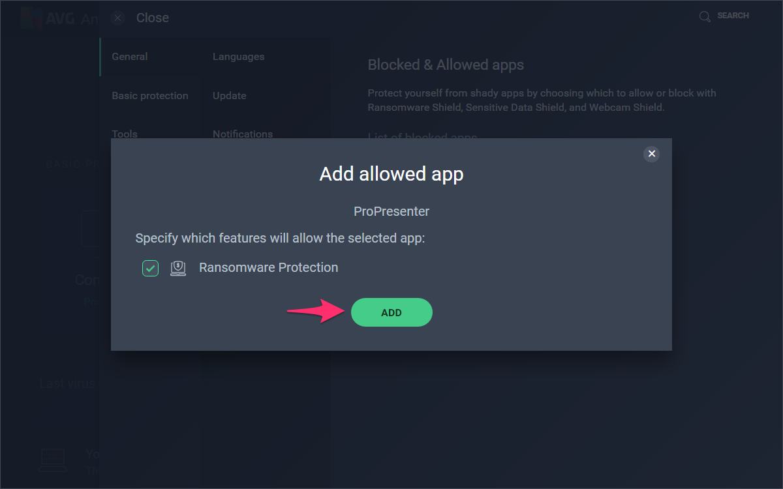
Task: Switch to Basic protection section
Action: tap(150, 96)
